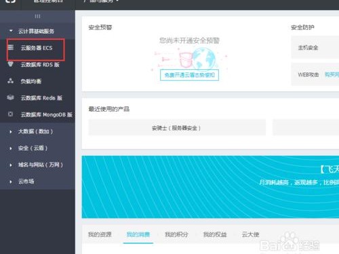Collapse the sidebar with three-bar handle
Screen dimensions: 339x254
(x=37, y=16)
